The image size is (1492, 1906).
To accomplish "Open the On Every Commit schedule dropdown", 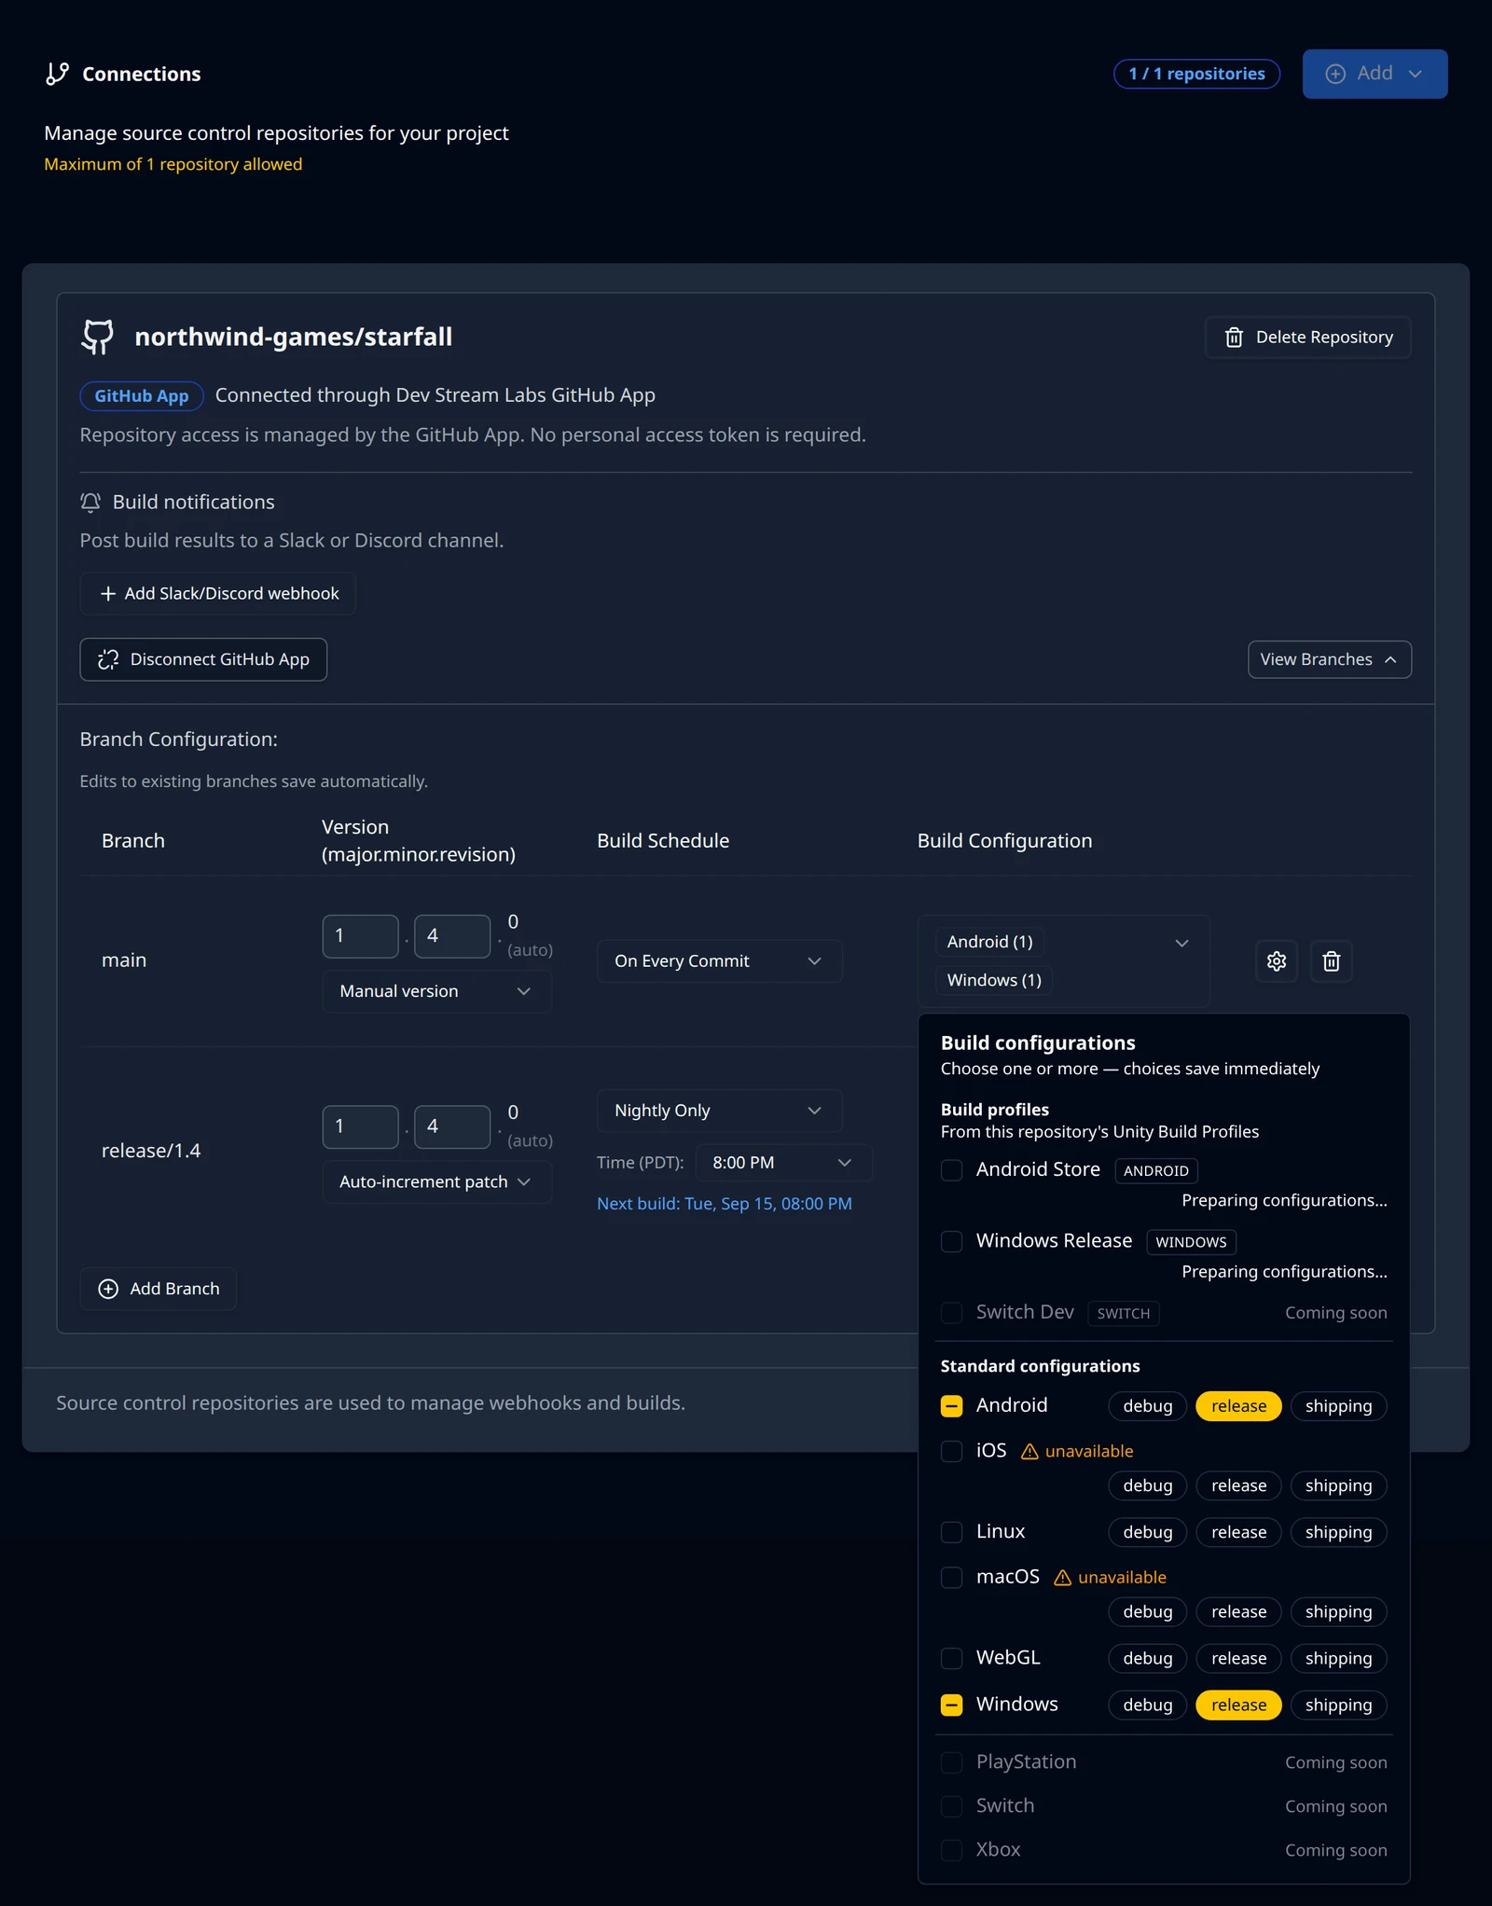I will click(719, 960).
